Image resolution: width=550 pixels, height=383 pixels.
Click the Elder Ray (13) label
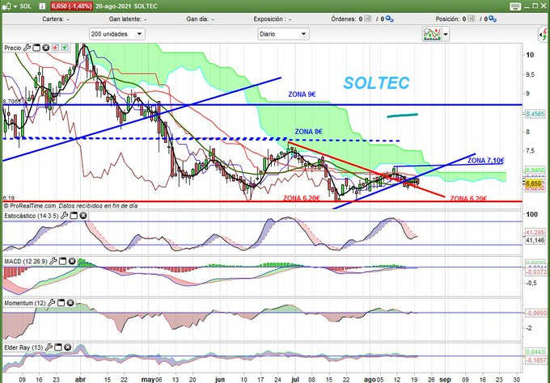[23, 347]
